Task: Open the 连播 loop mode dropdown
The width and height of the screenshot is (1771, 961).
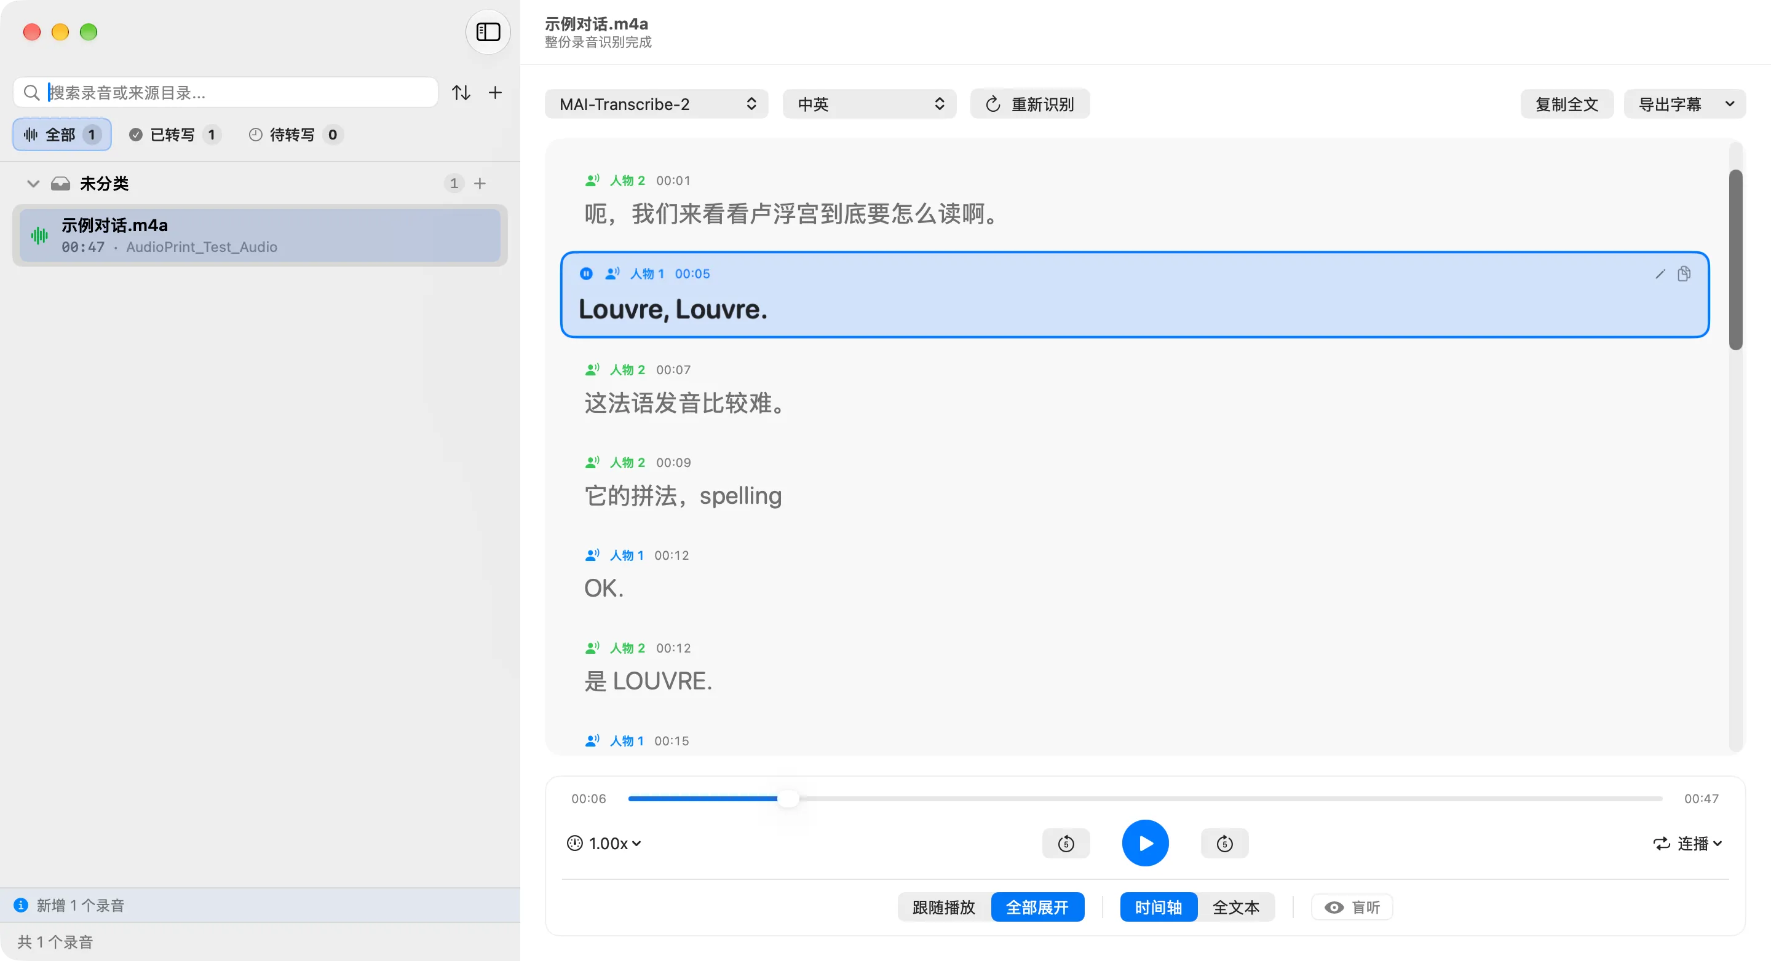Action: (x=1687, y=843)
